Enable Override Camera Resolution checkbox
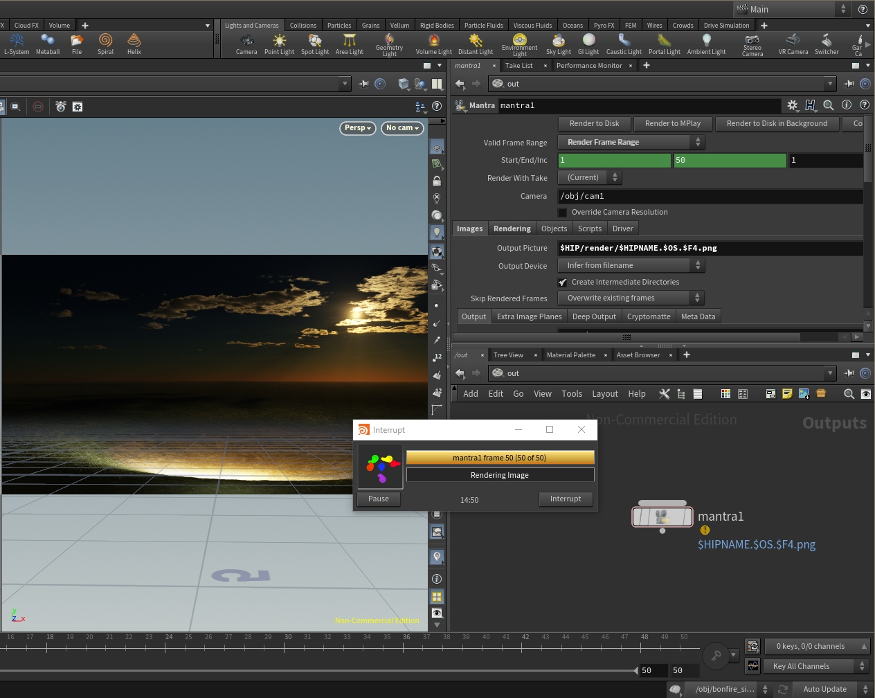This screenshot has height=698, width=875. point(563,213)
